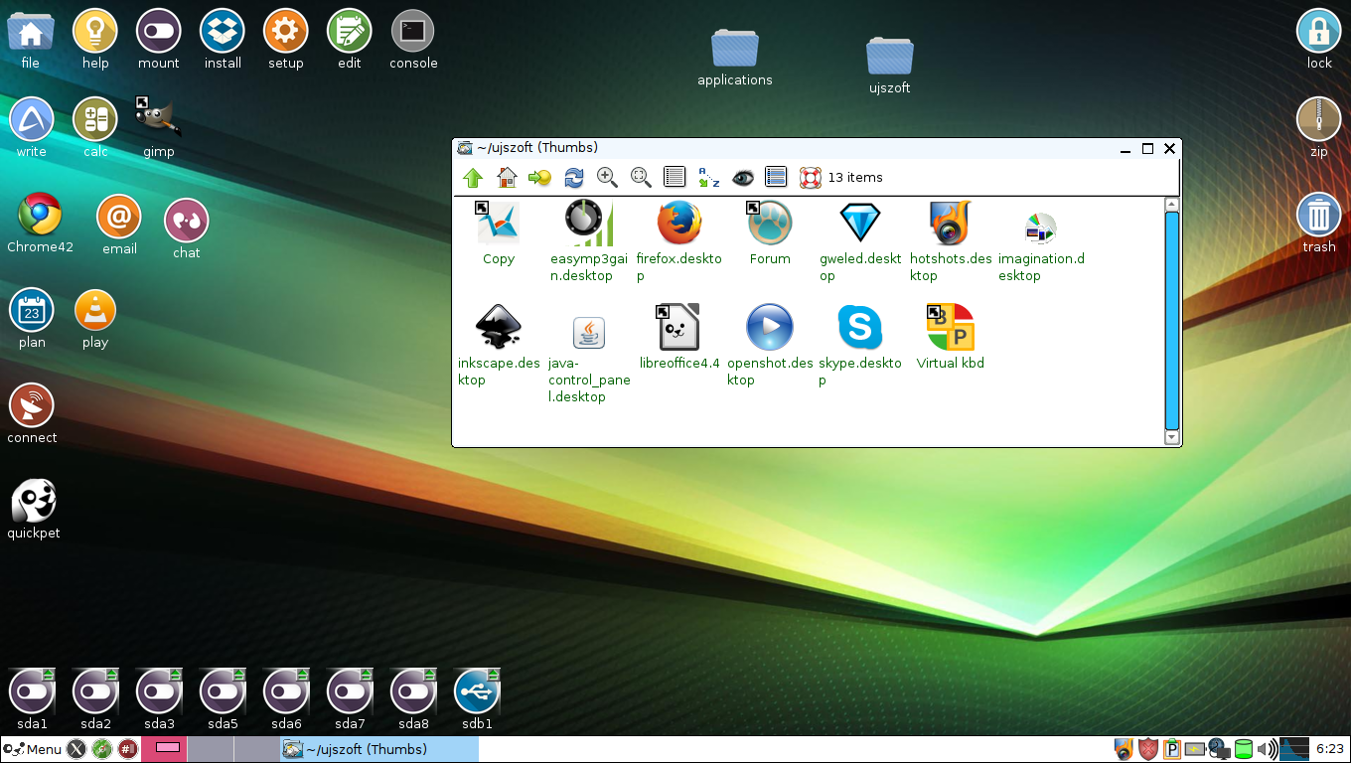
Task: Open the bookmarks menu in the ROX-Filer toolbar
Action: [539, 178]
